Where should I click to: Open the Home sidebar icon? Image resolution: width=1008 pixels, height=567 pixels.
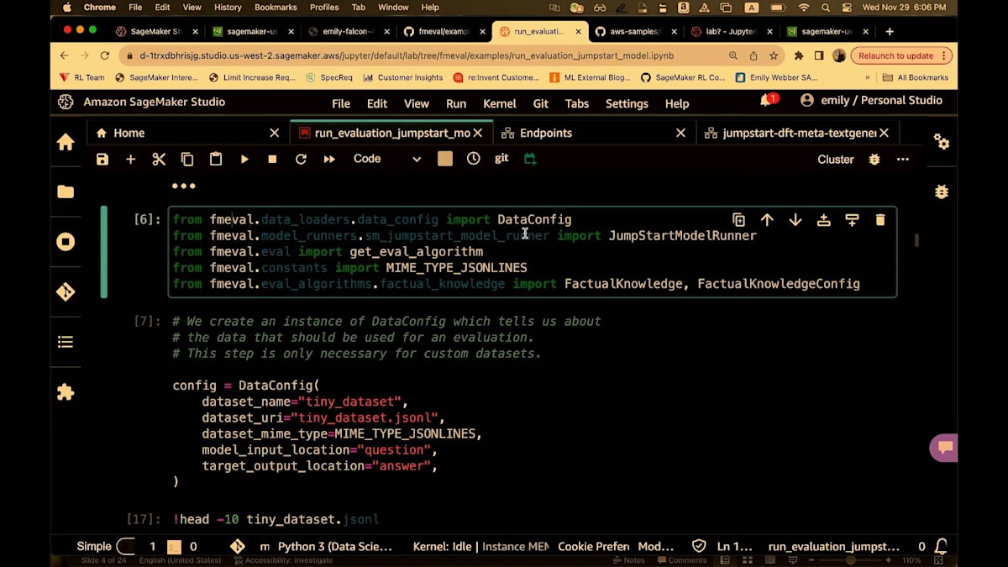point(66,142)
